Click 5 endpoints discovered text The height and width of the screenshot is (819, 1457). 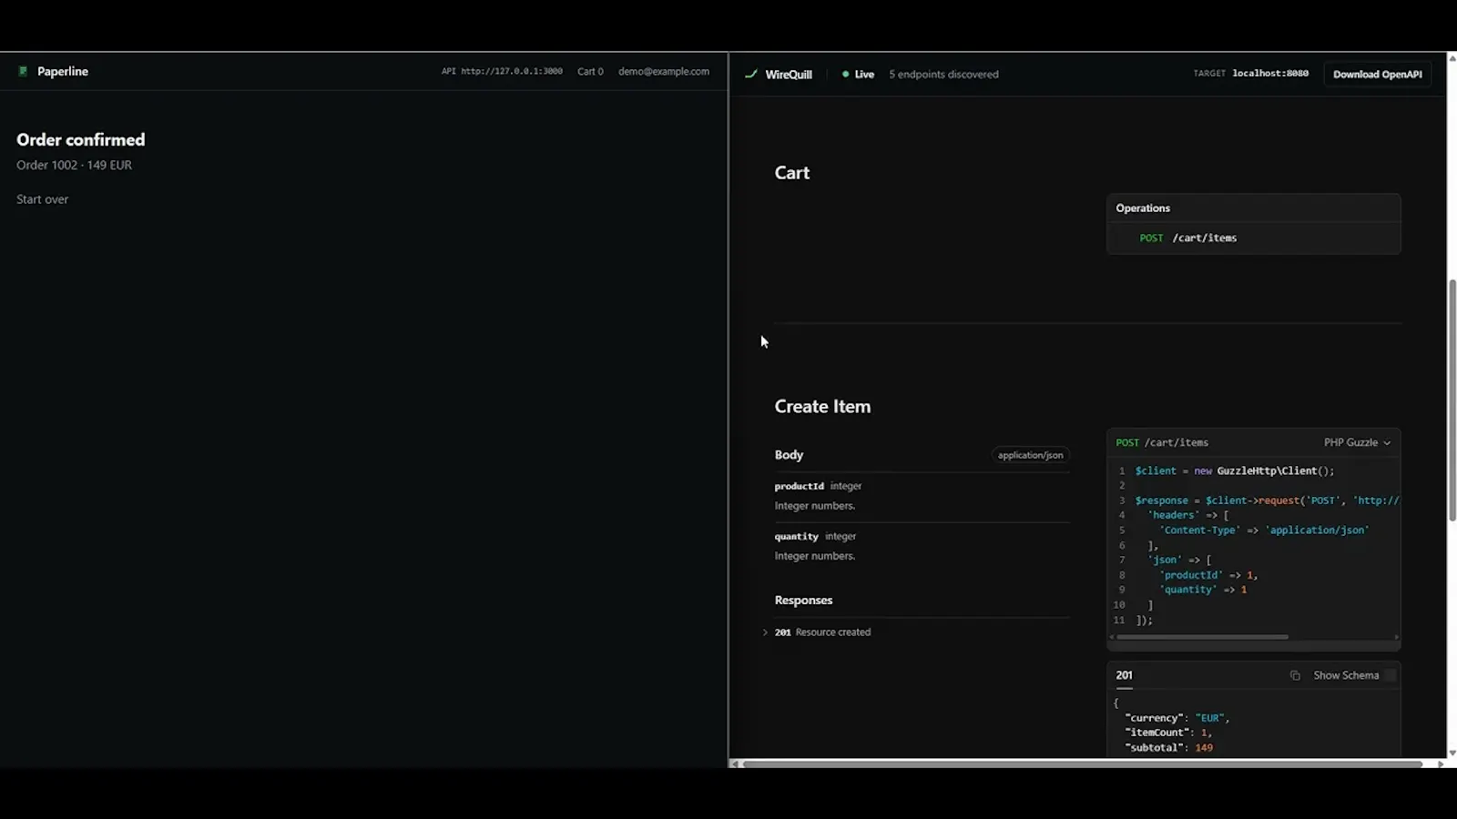(943, 75)
